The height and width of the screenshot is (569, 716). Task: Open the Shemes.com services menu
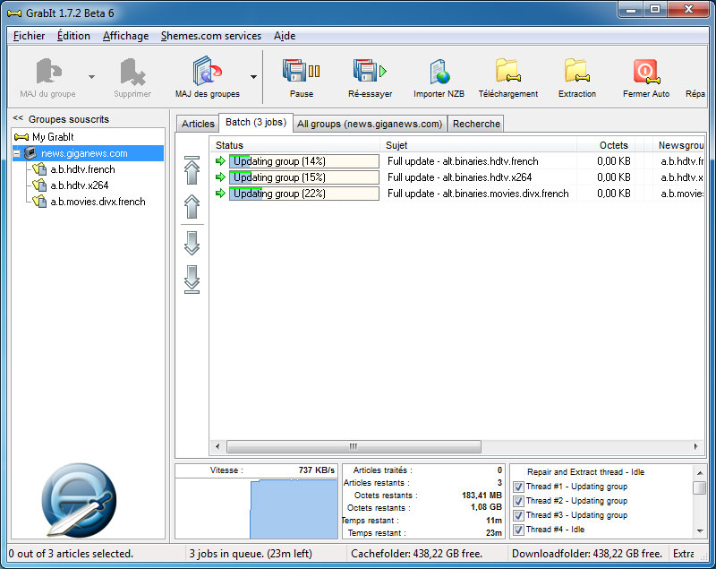[211, 36]
